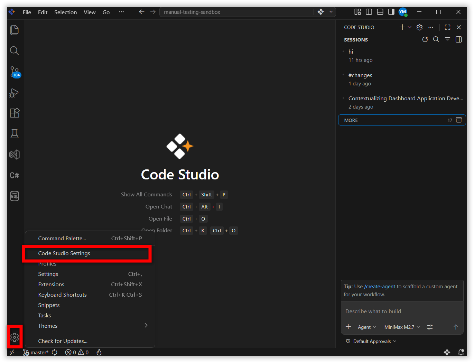Click the /create-agent link
Screen dimensions: 474x363
pyautogui.click(x=379, y=287)
